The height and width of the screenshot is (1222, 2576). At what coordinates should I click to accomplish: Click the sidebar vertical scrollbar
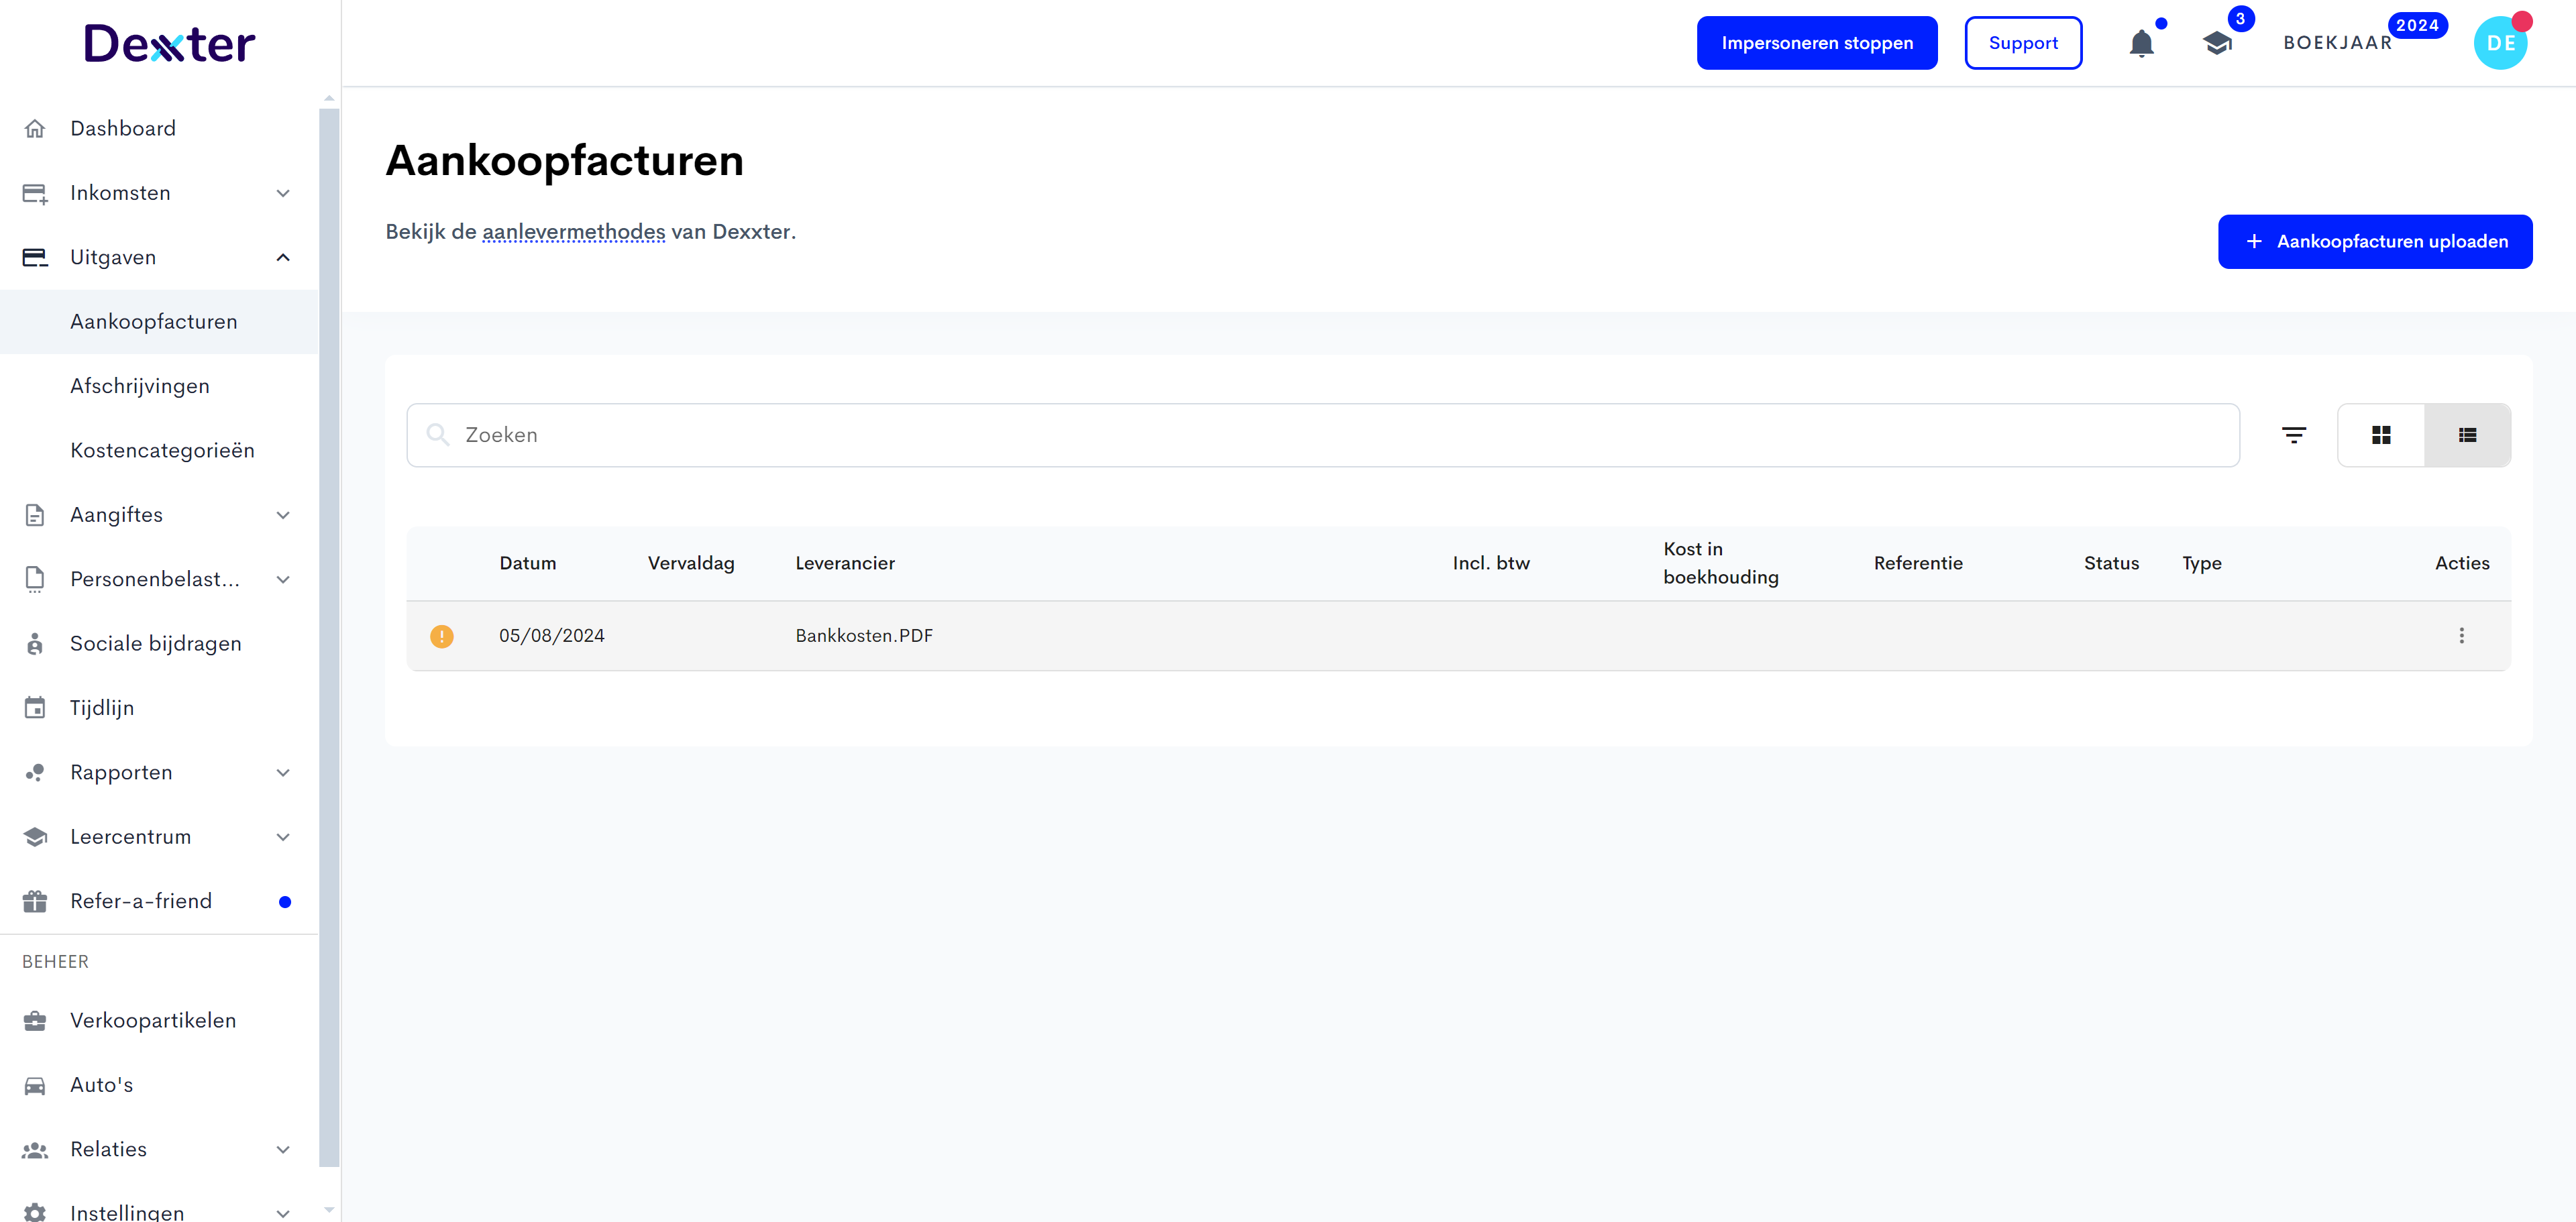click(x=329, y=637)
